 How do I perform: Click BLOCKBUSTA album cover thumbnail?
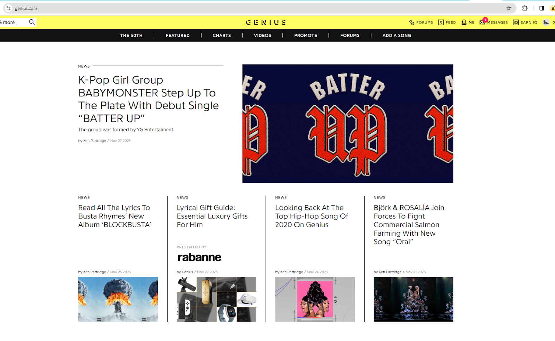coord(118,299)
